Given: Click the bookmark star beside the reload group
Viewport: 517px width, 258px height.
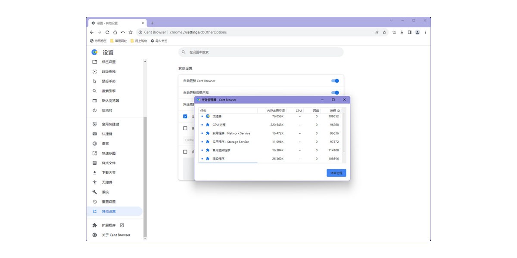Looking at the screenshot, I should pyautogui.click(x=131, y=32).
